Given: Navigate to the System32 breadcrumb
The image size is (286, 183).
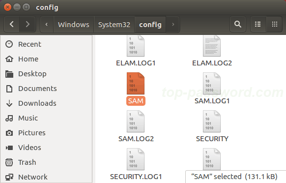Looking at the screenshot, I should (x=114, y=24).
